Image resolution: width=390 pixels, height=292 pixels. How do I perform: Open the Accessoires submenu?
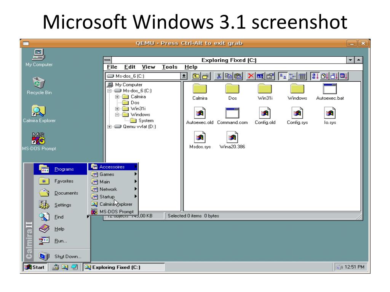(113, 167)
